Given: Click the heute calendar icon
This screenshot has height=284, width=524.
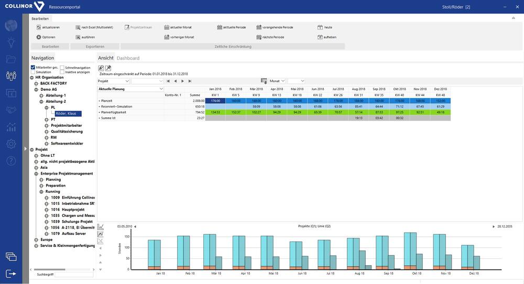Looking at the screenshot, I should click(x=320, y=27).
